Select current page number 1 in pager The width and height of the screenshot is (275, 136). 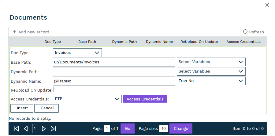[35, 129]
